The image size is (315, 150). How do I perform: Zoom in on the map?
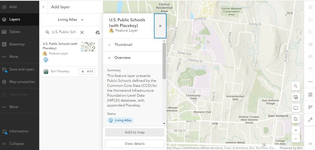click(296, 130)
